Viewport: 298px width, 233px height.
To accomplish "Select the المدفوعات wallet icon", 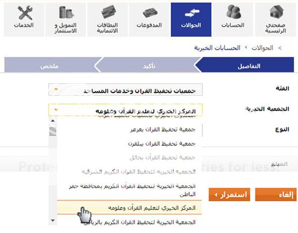I will 151,18.
